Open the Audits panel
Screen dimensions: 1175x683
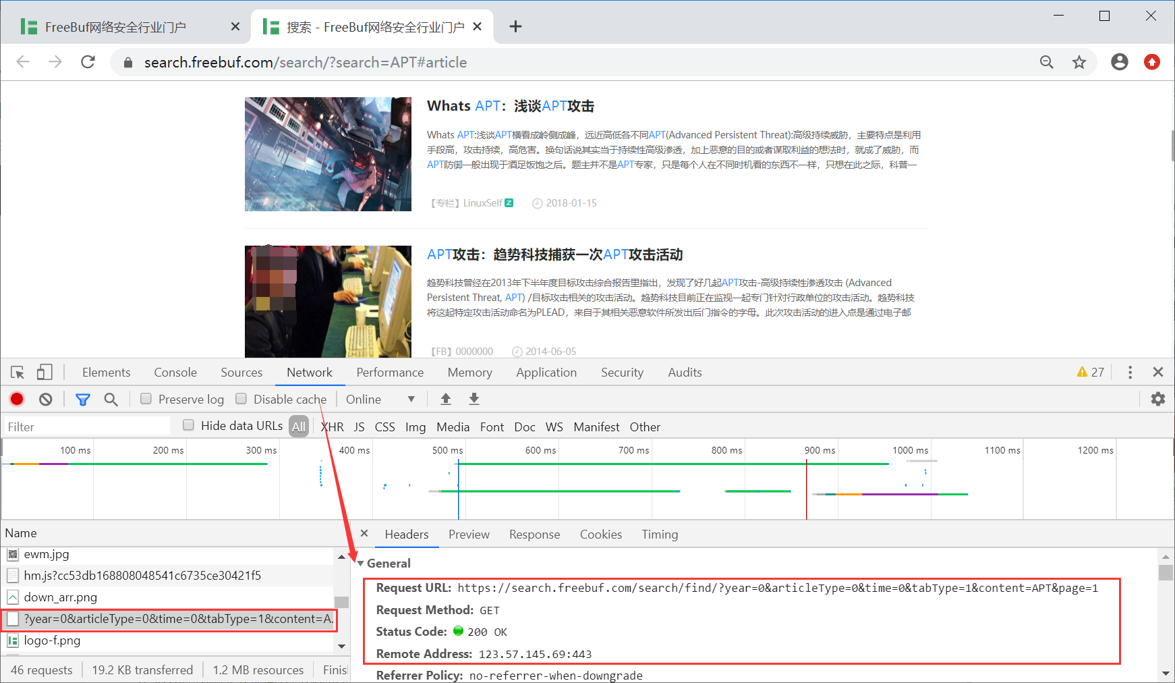685,373
